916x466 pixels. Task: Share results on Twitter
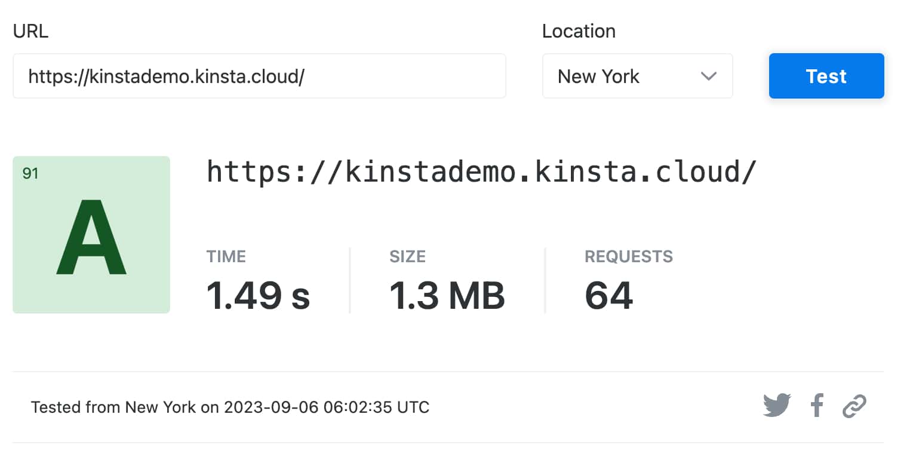click(x=777, y=406)
